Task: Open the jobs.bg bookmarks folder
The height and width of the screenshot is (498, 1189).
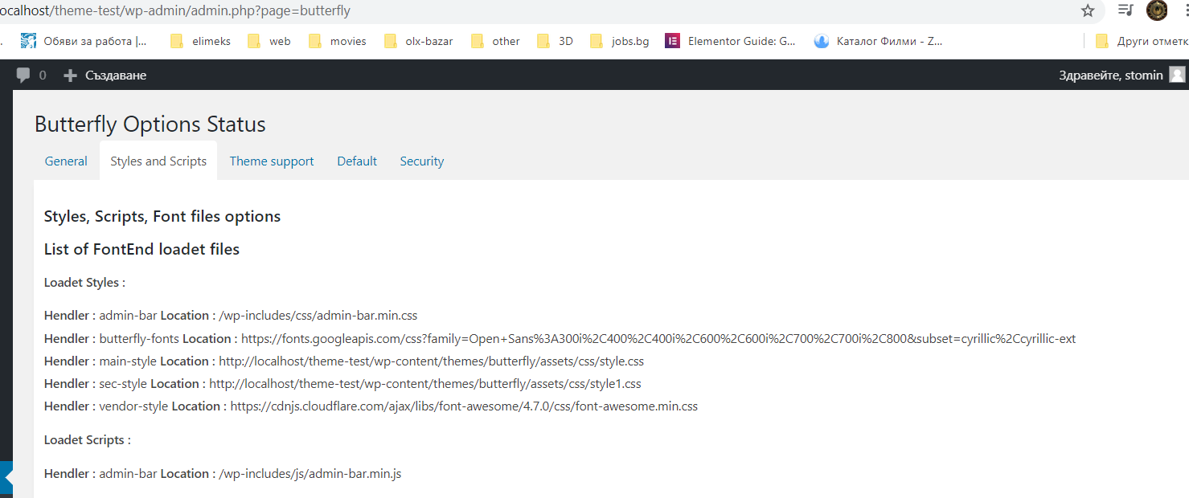Action: [619, 41]
